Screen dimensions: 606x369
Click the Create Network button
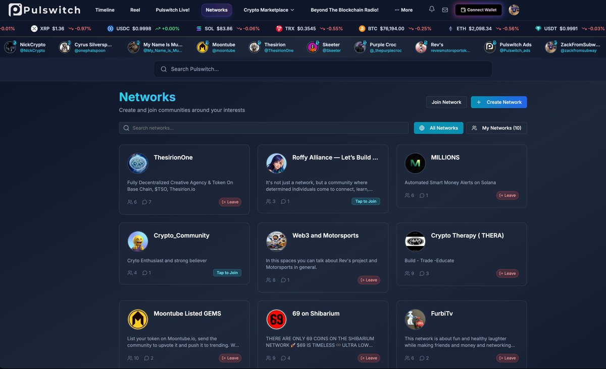coord(499,102)
